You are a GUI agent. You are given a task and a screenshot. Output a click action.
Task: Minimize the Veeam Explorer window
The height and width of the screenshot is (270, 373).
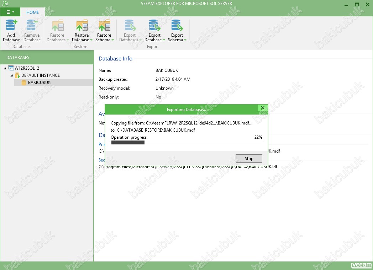coord(346,5)
